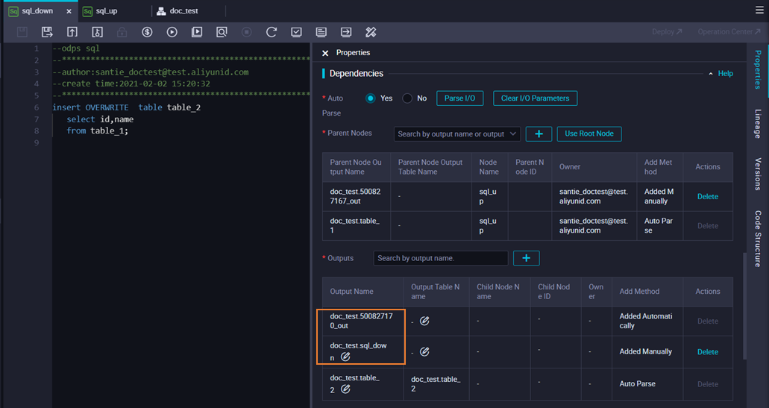Click the Steal Lock key icon
This screenshot has height=408, width=769.
tap(97, 32)
